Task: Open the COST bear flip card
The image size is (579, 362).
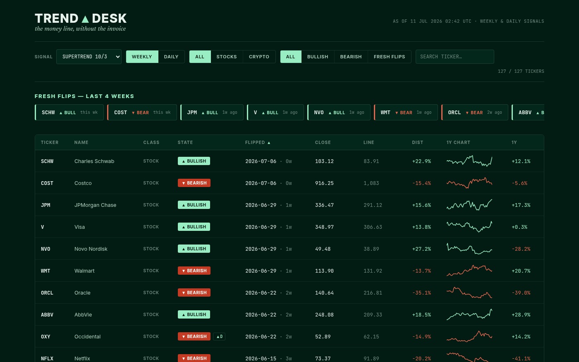Action: 142,113
